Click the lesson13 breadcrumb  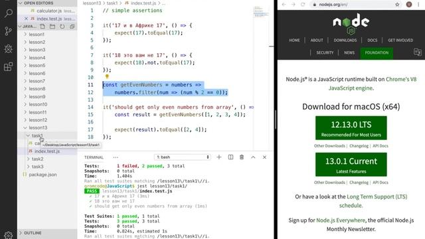[x=92, y=3]
